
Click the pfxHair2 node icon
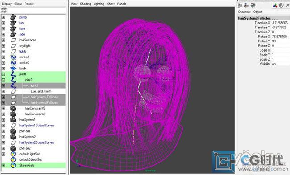[x=13, y=148]
